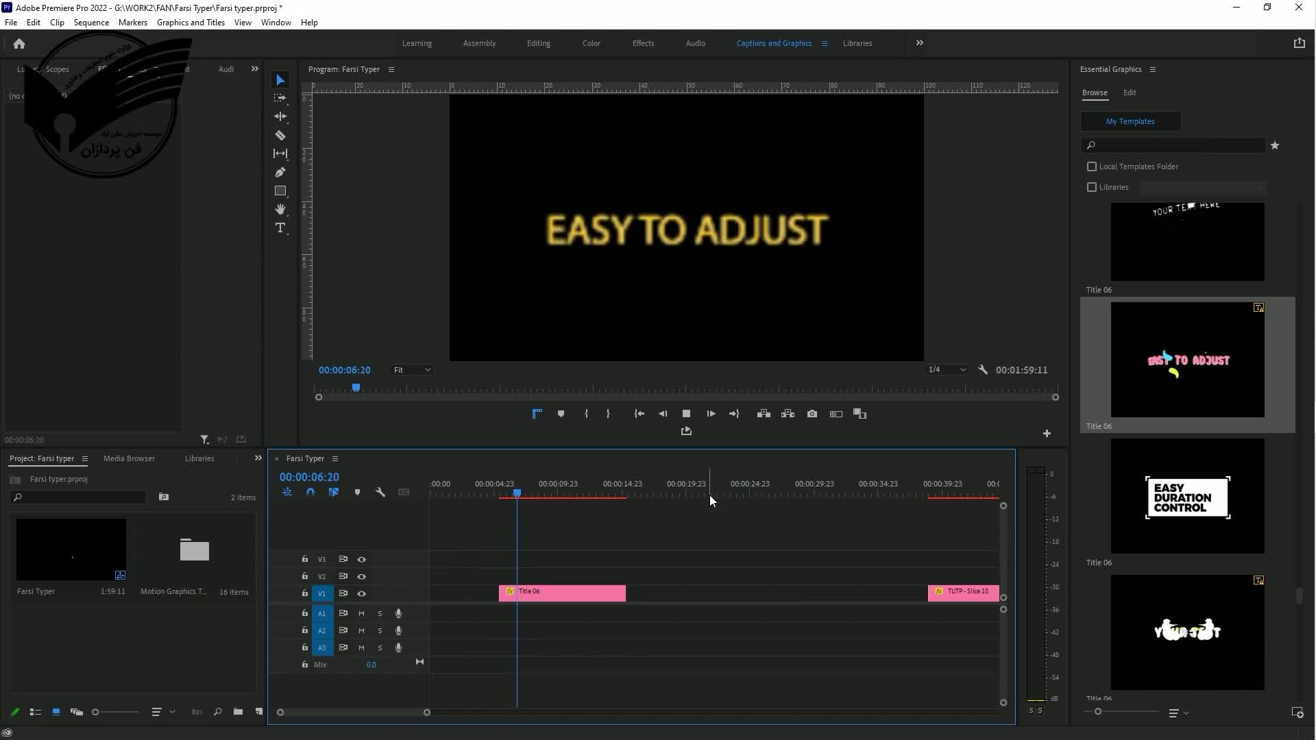Toggle the V2 track eye visibility
This screenshot has width=1316, height=740.
click(x=361, y=577)
